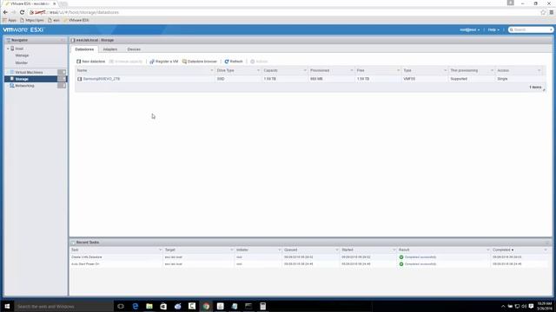The height and width of the screenshot is (312, 556).
Task: Switch to the Devices tab
Action: click(x=134, y=49)
